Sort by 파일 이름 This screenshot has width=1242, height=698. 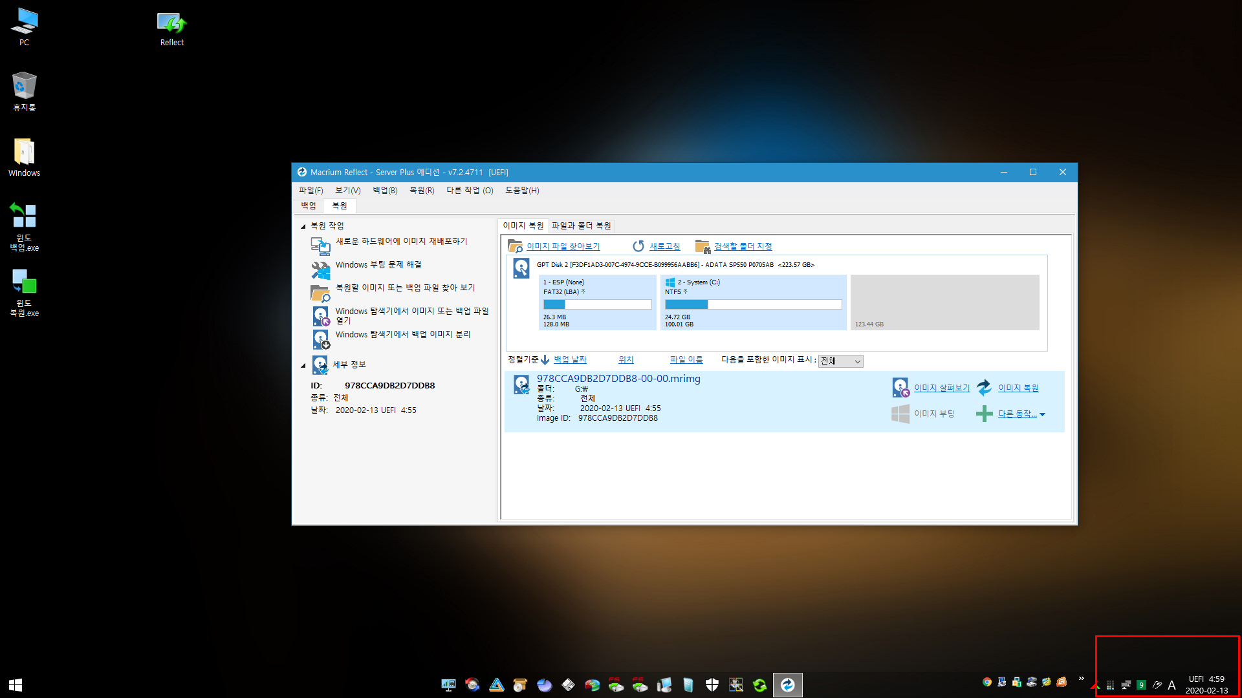[x=686, y=359]
